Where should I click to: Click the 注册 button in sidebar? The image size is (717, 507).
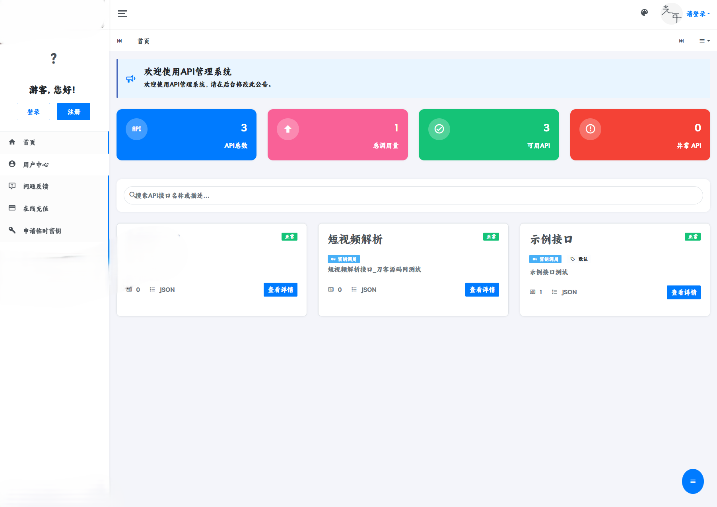[74, 112]
